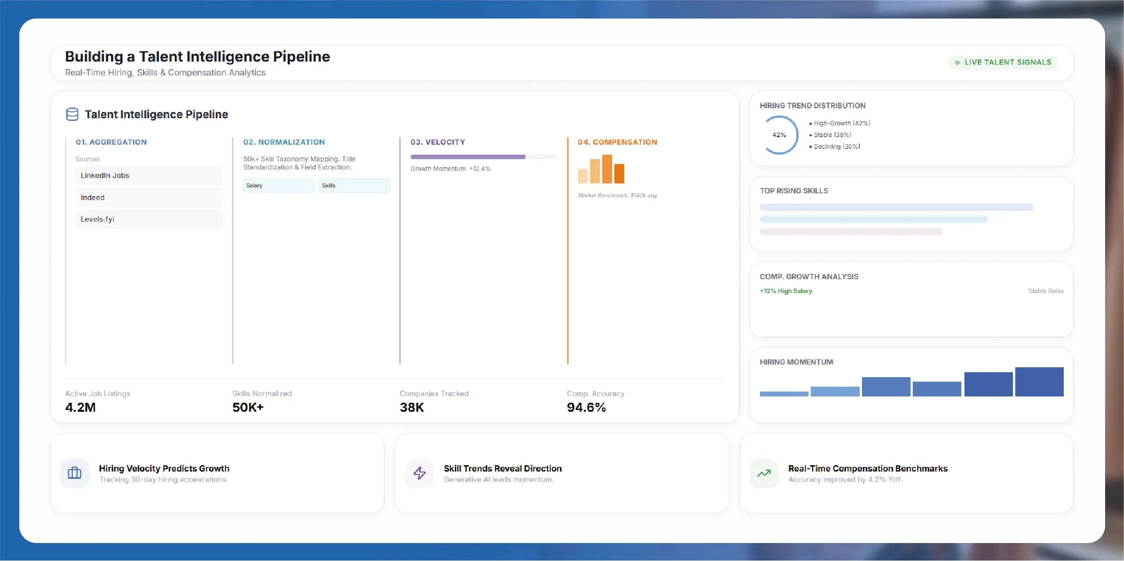This screenshot has height=561, width=1124.
Task: Click the Sources label under Aggregation
Action: click(x=88, y=159)
